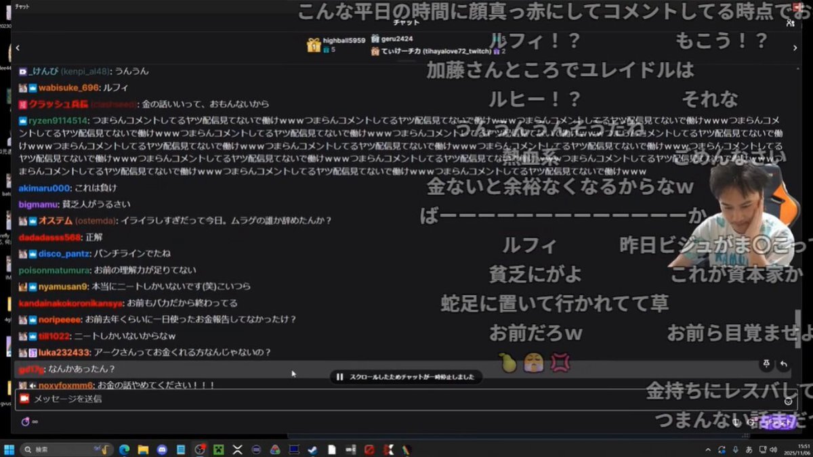Click username bigmamu
This screenshot has height=457, width=813.
(x=37, y=204)
